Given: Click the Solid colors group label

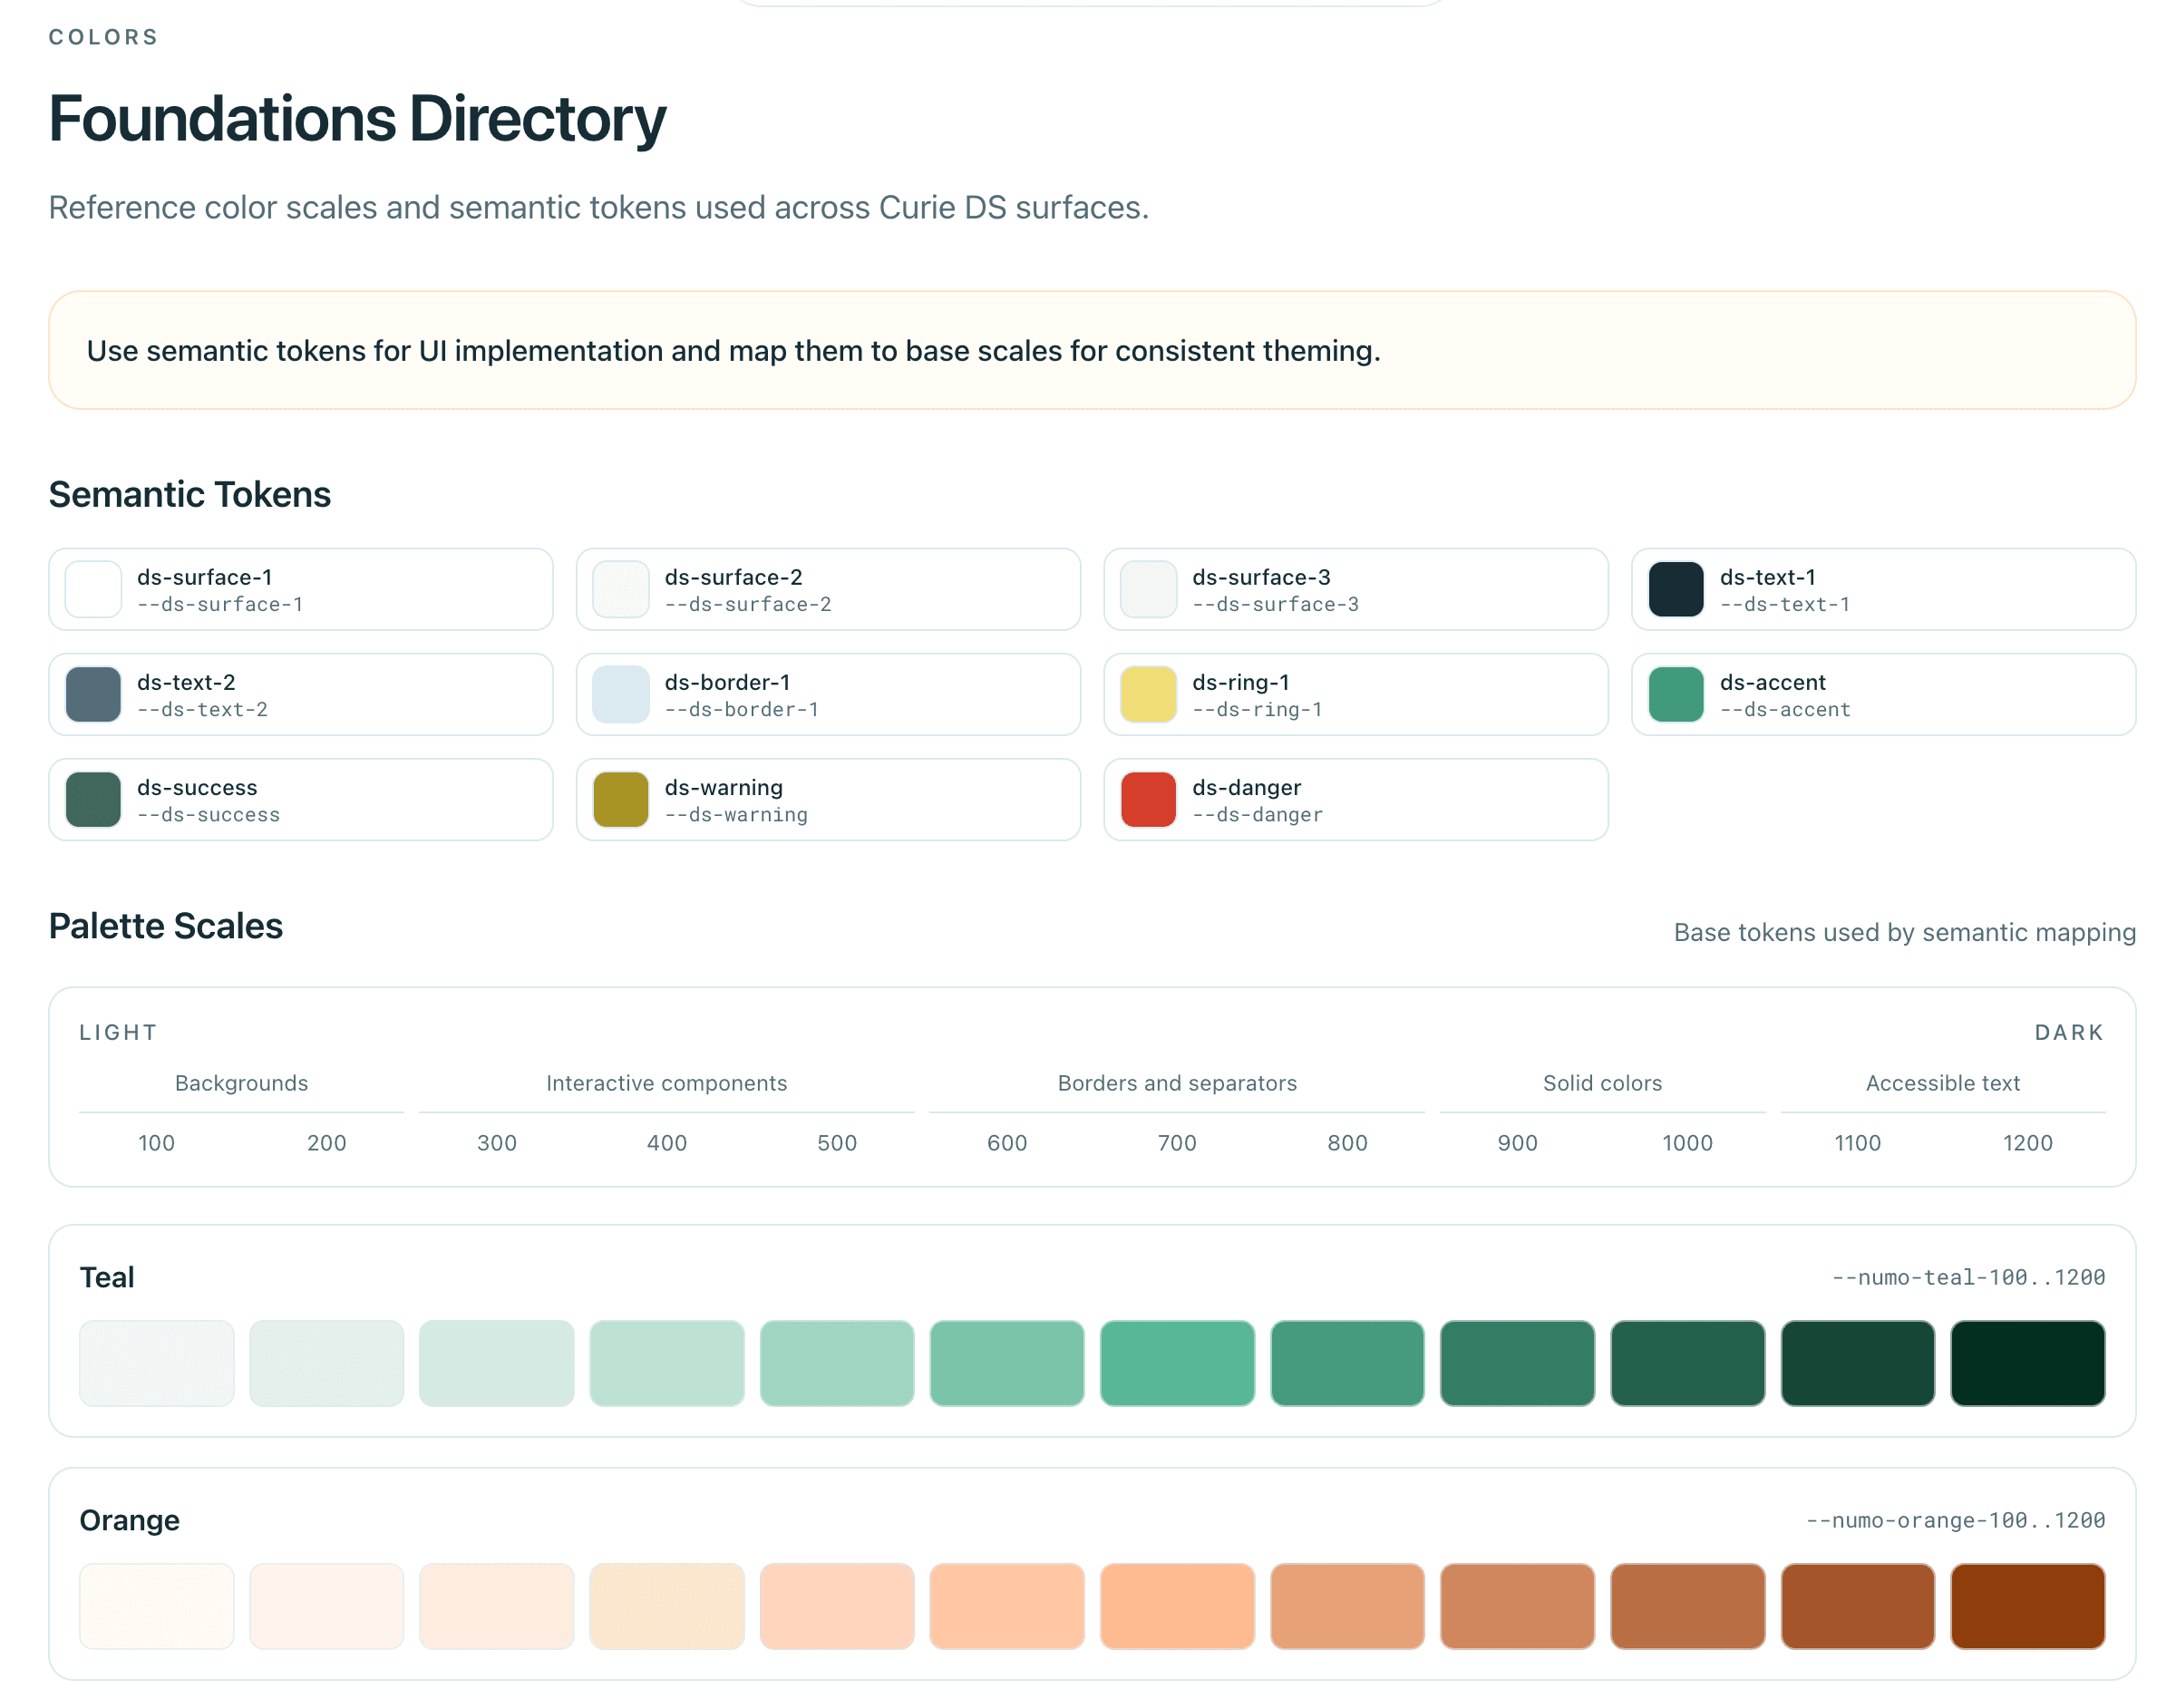Looking at the screenshot, I should 1602,1083.
